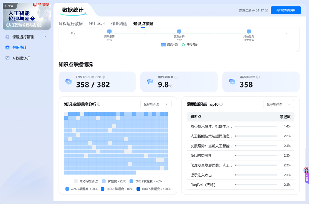Viewport: 309px width, 204px height.
Task: Go back via the 空间 arrow
Action: pos(9,6)
